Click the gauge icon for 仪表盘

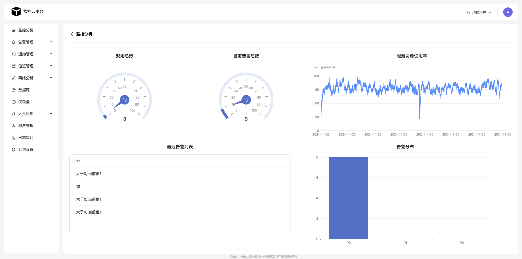14,102
